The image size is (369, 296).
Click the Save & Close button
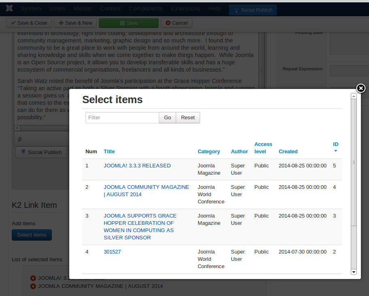[29, 23]
